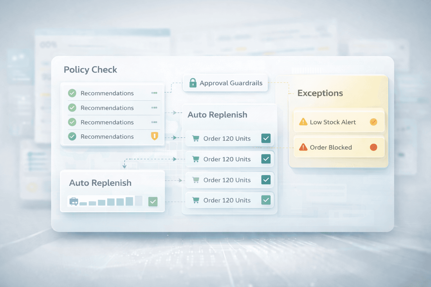Uncheck the first Order 120 Units checkbox
This screenshot has height=287, width=431.
tap(266, 138)
